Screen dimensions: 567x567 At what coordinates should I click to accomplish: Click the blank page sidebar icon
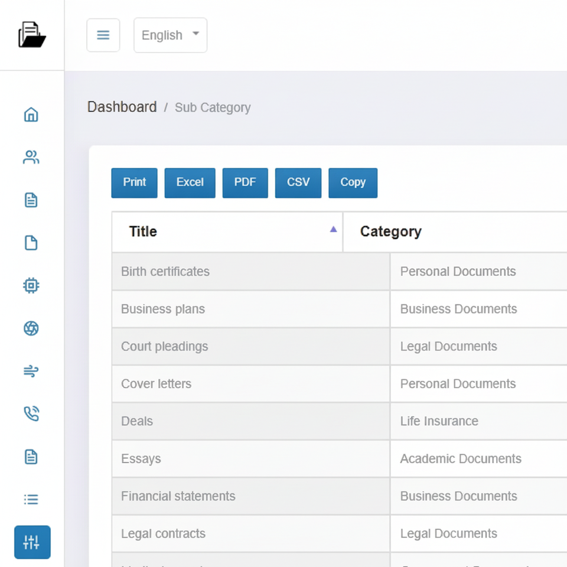pos(31,243)
